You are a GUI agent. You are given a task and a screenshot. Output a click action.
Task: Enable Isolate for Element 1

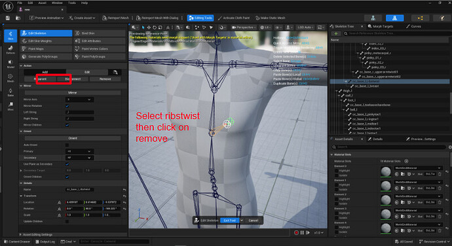pos(337,190)
